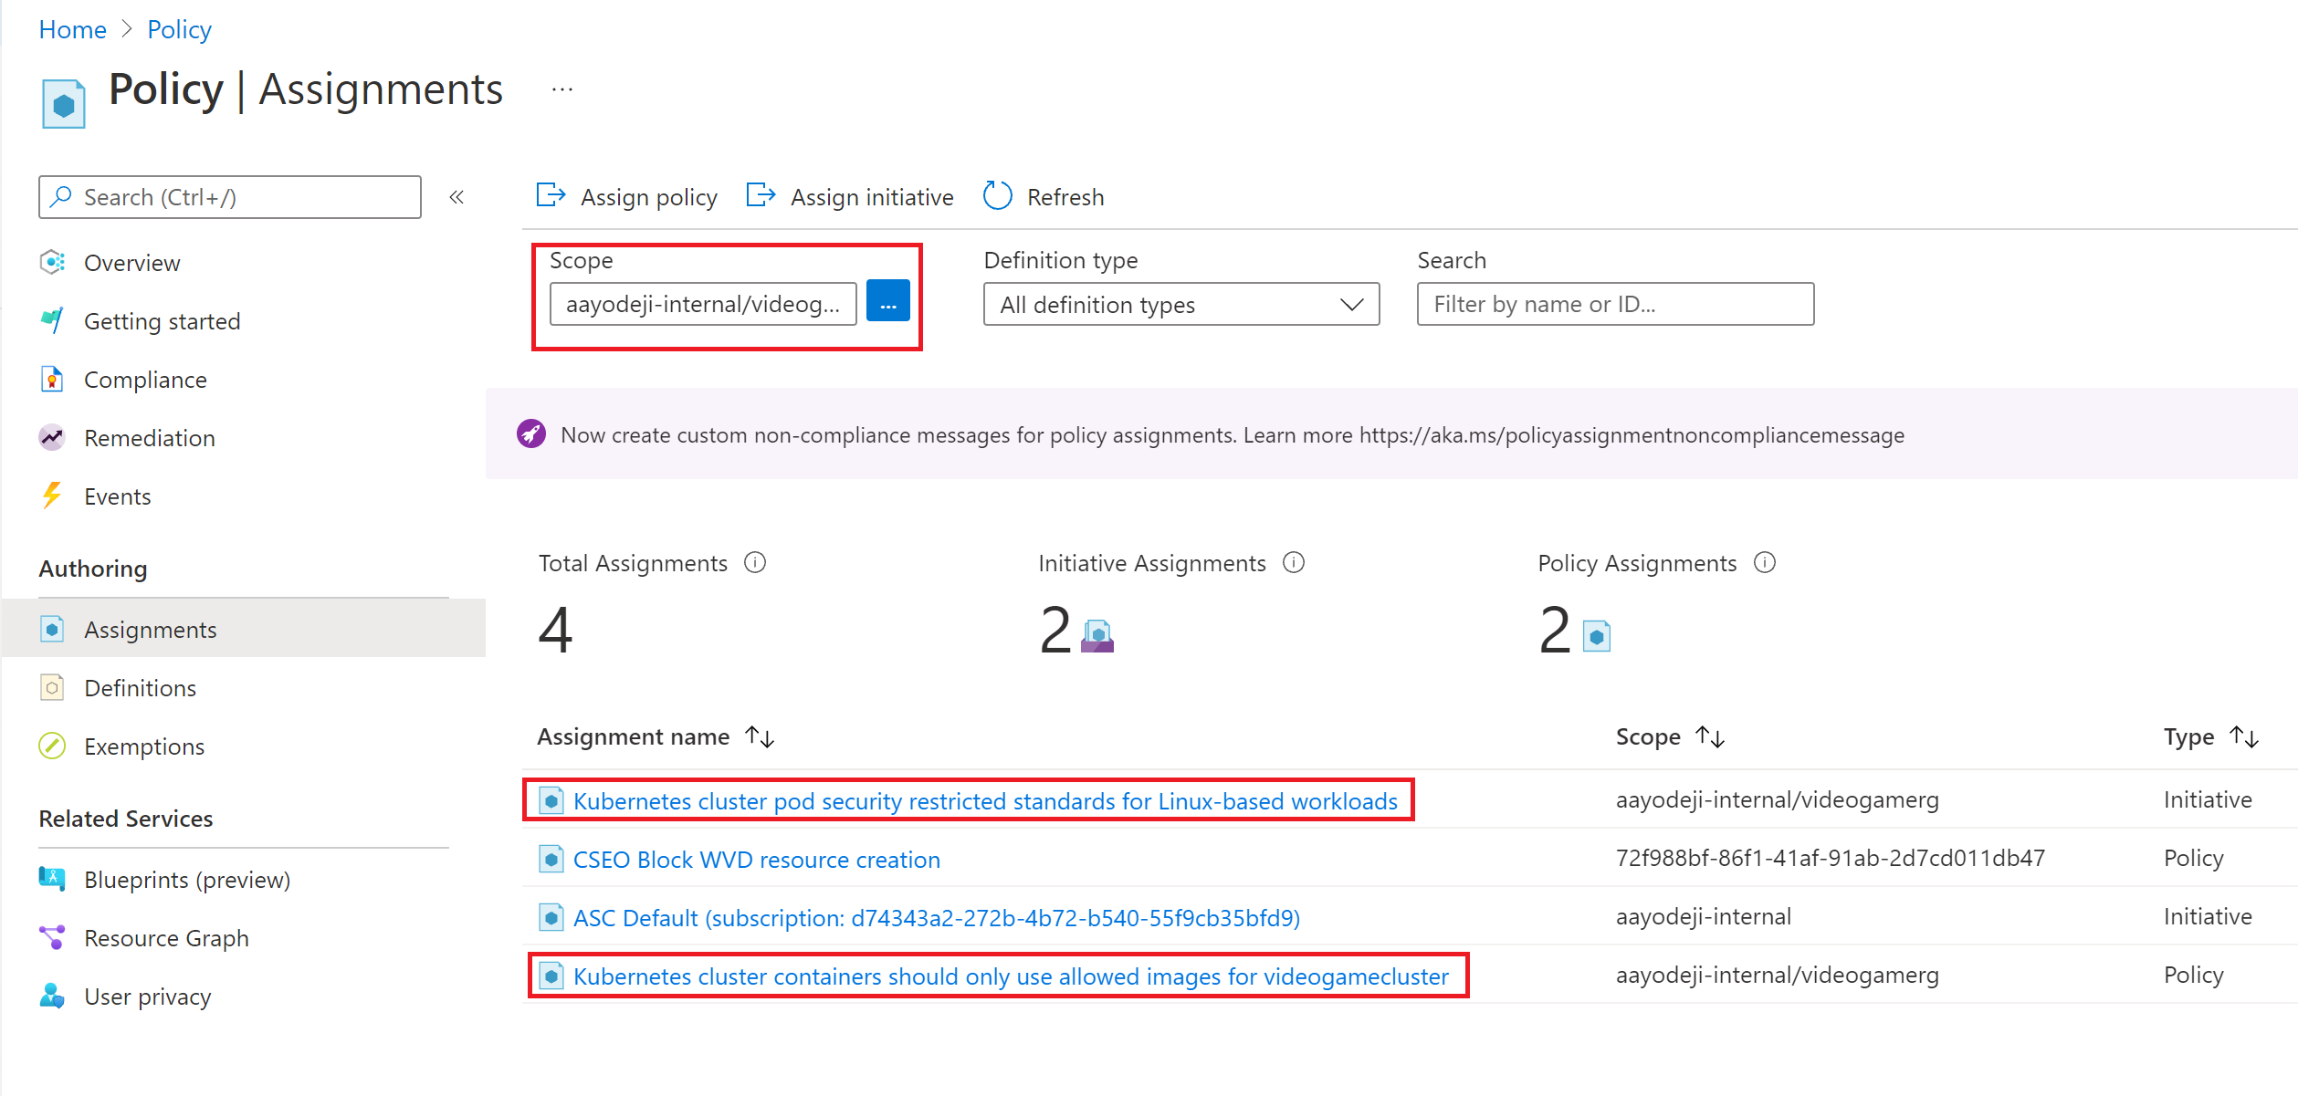Click the policy icon beside Policy Assignments count
The height and width of the screenshot is (1096, 2298).
tap(1597, 636)
